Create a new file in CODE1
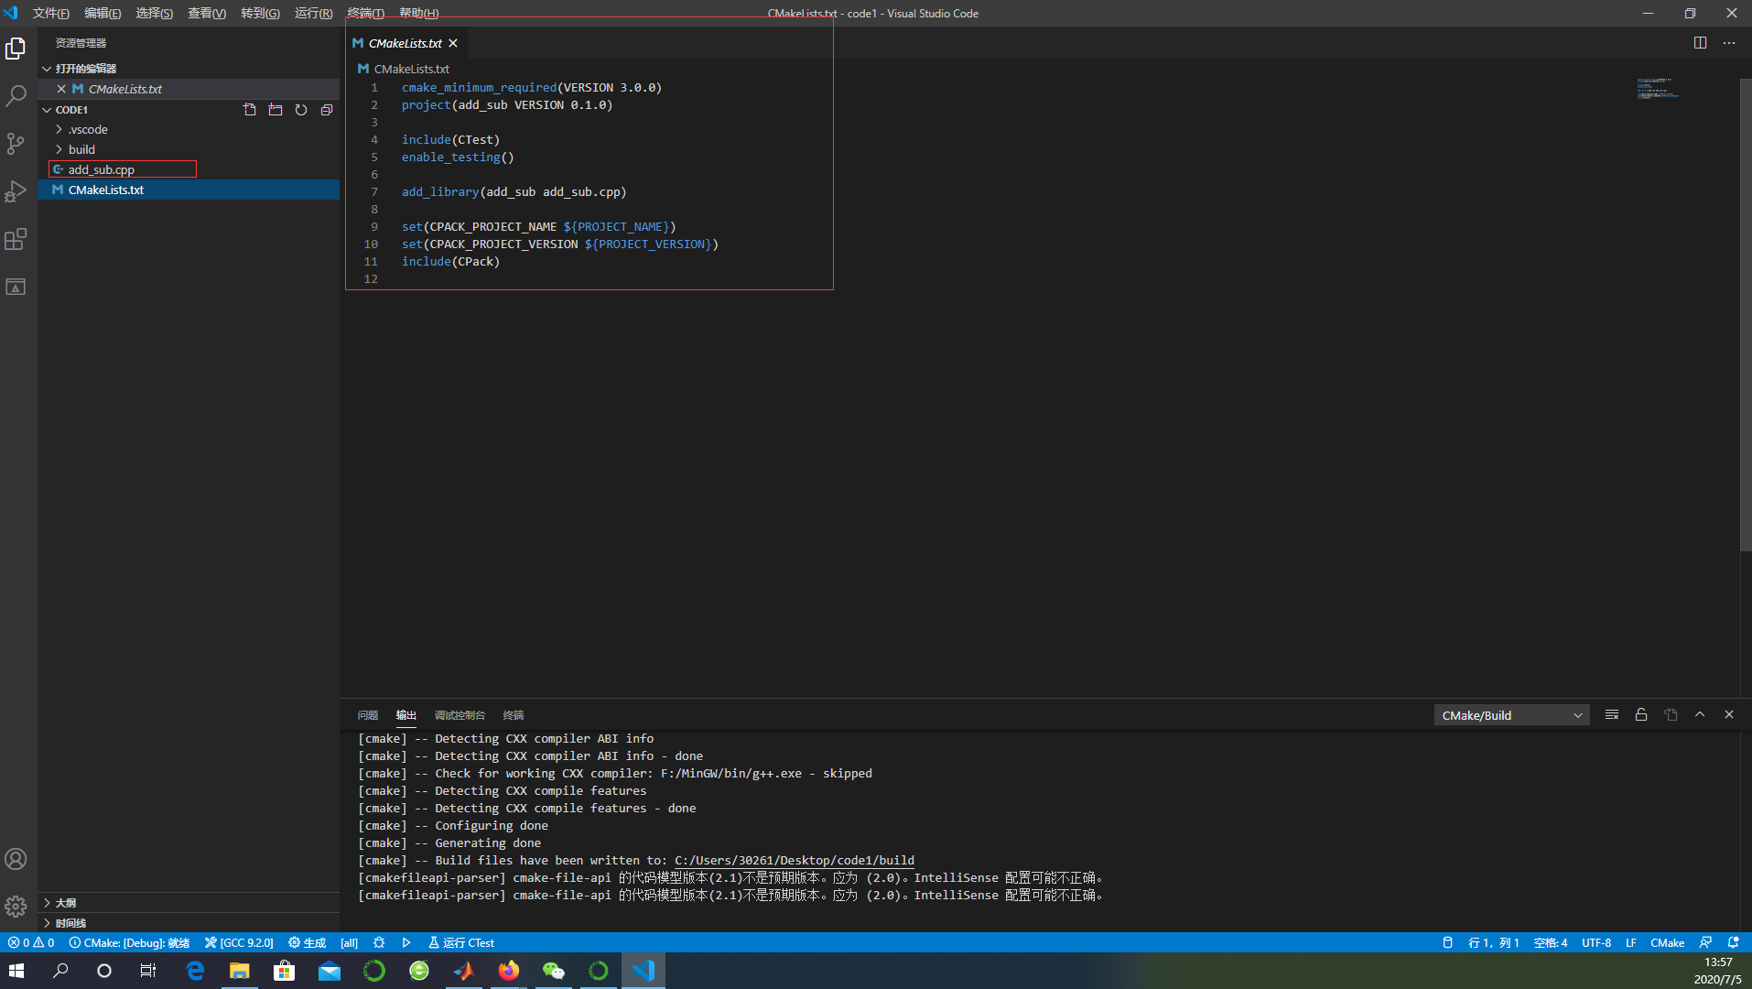 (249, 110)
